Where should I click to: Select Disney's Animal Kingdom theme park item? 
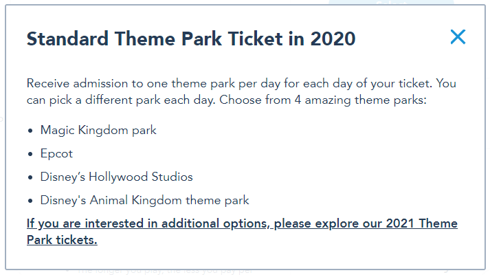144,200
